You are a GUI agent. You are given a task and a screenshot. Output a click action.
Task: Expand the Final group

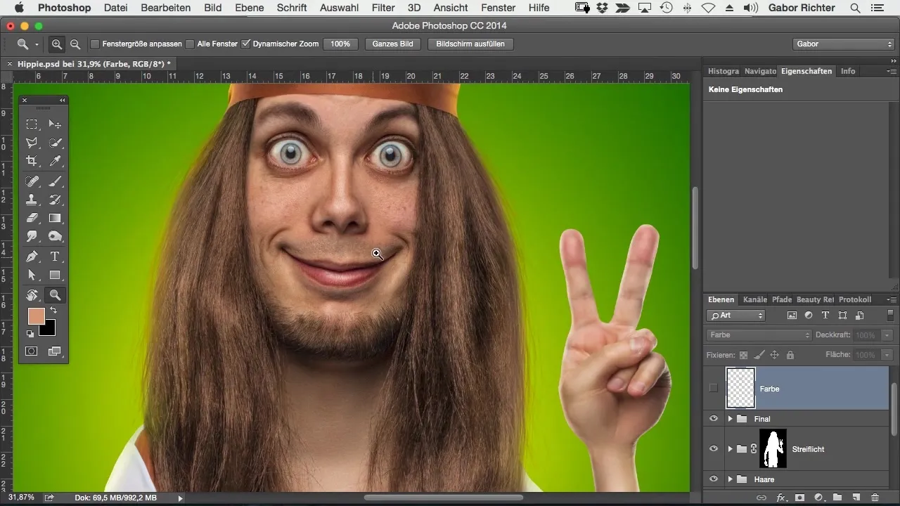[730, 419]
